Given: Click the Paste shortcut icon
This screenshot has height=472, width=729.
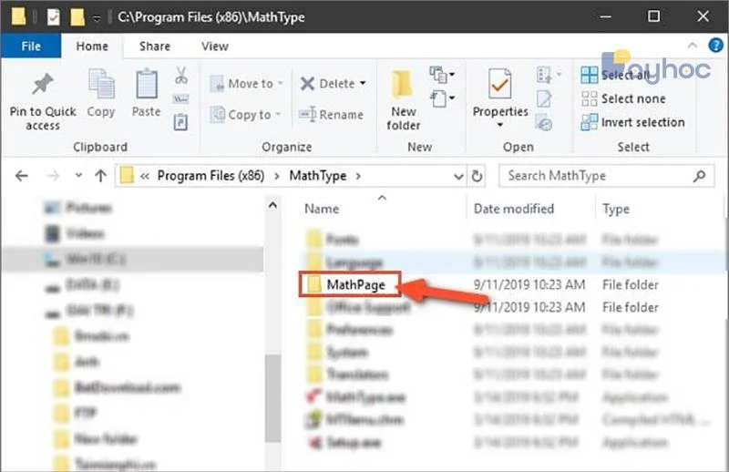Looking at the screenshot, I should point(180,122).
